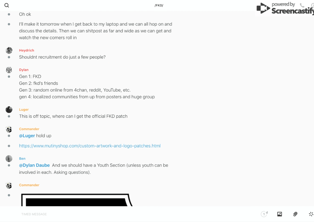Viewport: 314px width, 222px height.
Task: Open Luger's profile avatar
Action: coord(9,109)
